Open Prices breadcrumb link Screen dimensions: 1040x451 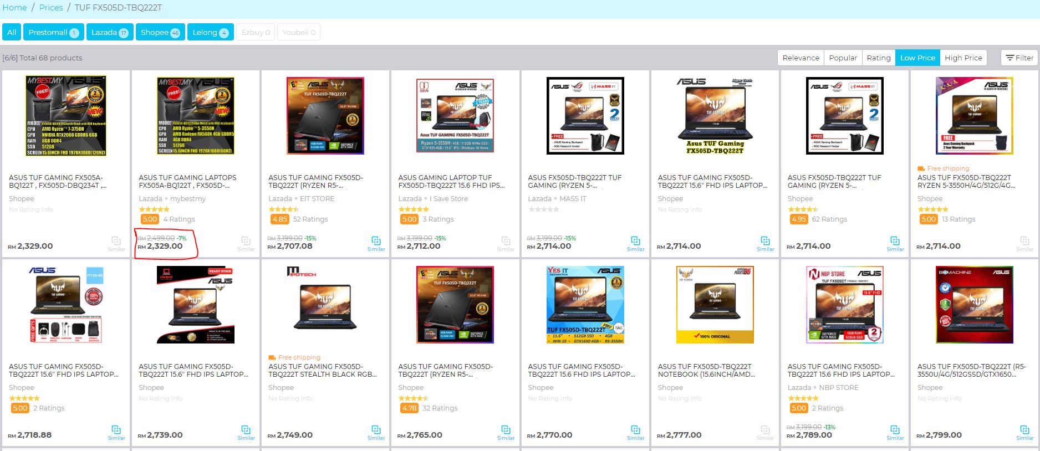click(x=51, y=8)
